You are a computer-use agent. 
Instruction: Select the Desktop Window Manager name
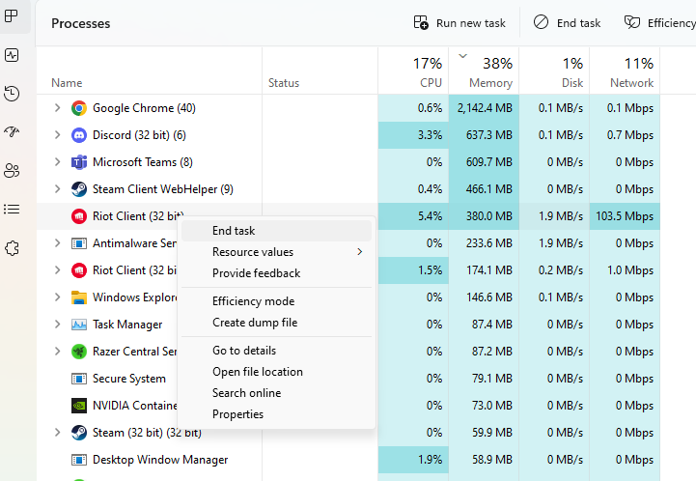(160, 460)
